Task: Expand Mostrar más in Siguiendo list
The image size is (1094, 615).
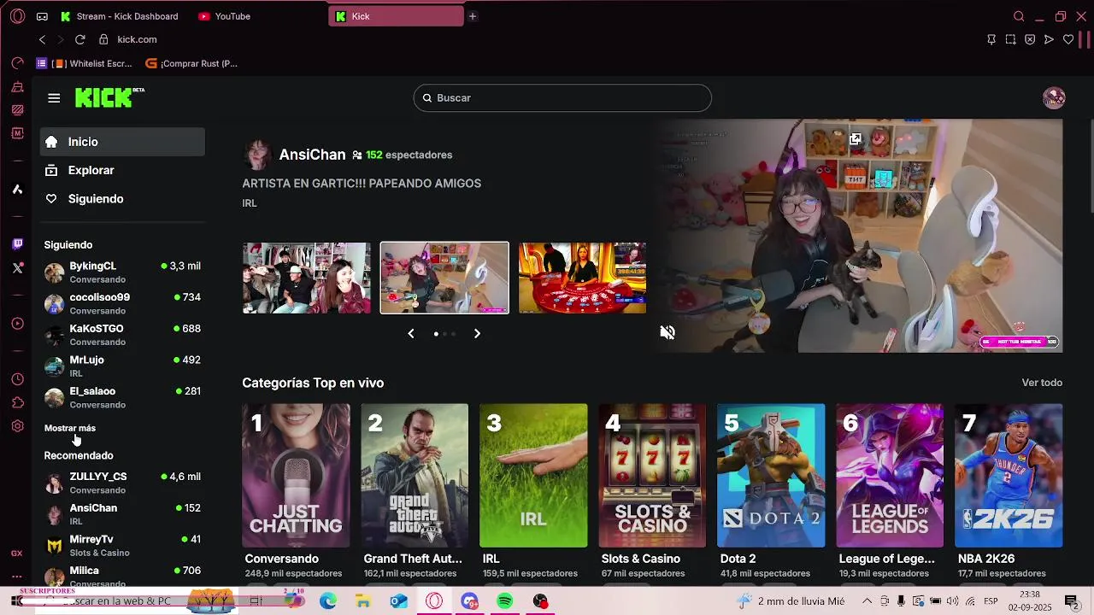Action: point(70,428)
